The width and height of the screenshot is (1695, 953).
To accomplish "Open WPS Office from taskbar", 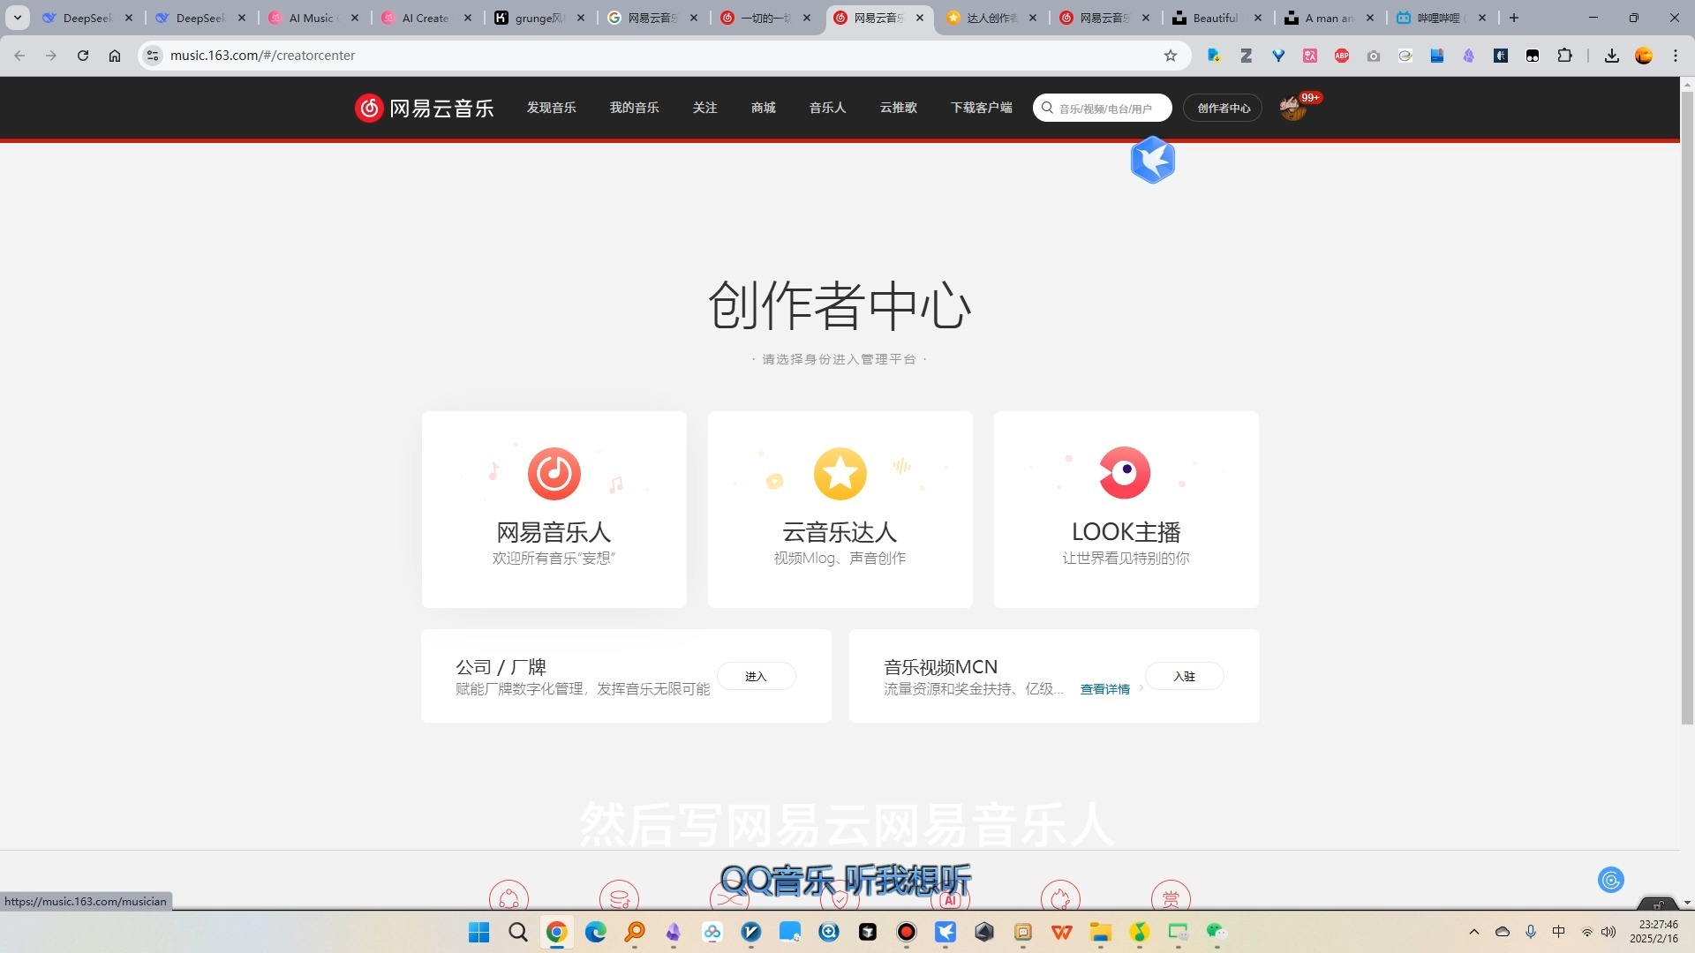I will [x=1062, y=932].
